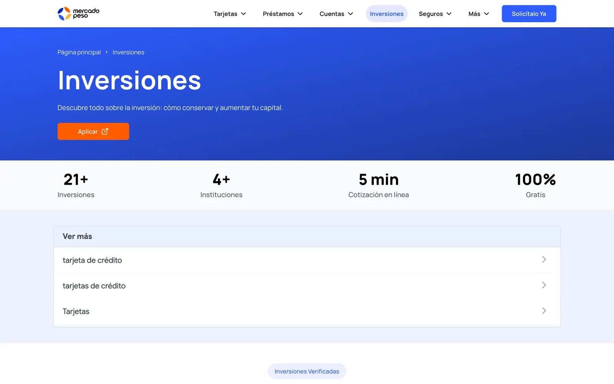Image resolution: width=614 pixels, height=384 pixels.
Task: Expand the Préstamos navigation menu
Action: (x=283, y=14)
